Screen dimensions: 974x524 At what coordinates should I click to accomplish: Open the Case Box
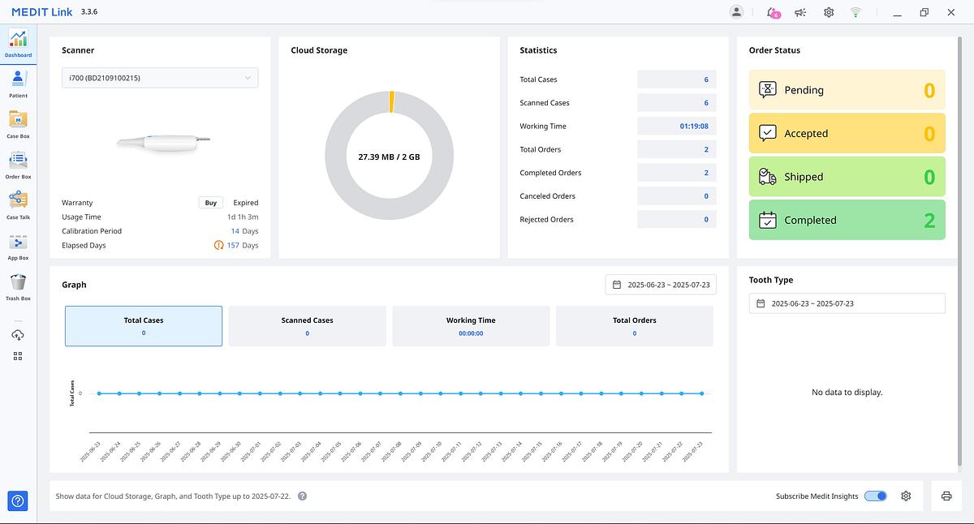point(18,123)
